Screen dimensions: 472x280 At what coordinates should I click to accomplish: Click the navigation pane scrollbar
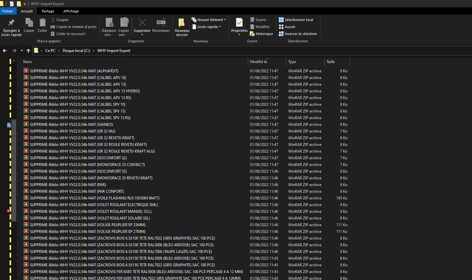[x=14, y=170]
